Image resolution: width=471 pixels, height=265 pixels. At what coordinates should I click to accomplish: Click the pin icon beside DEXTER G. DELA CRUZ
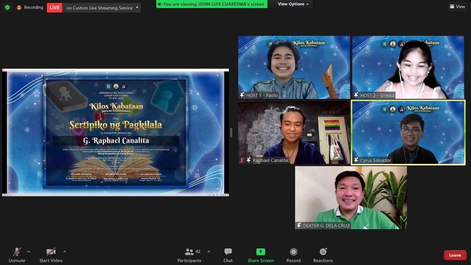pos(299,225)
